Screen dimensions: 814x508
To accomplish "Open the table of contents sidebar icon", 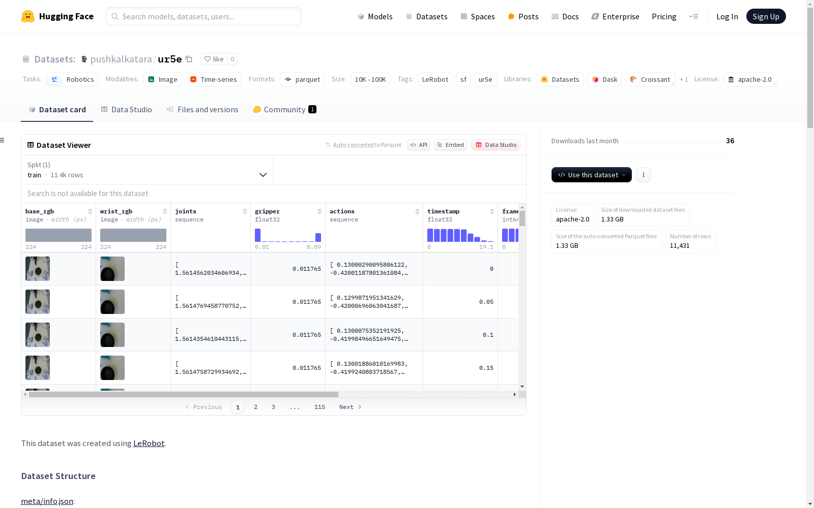I will point(3,140).
